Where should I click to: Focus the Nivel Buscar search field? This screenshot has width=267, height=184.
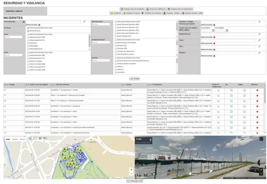click(13, 37)
